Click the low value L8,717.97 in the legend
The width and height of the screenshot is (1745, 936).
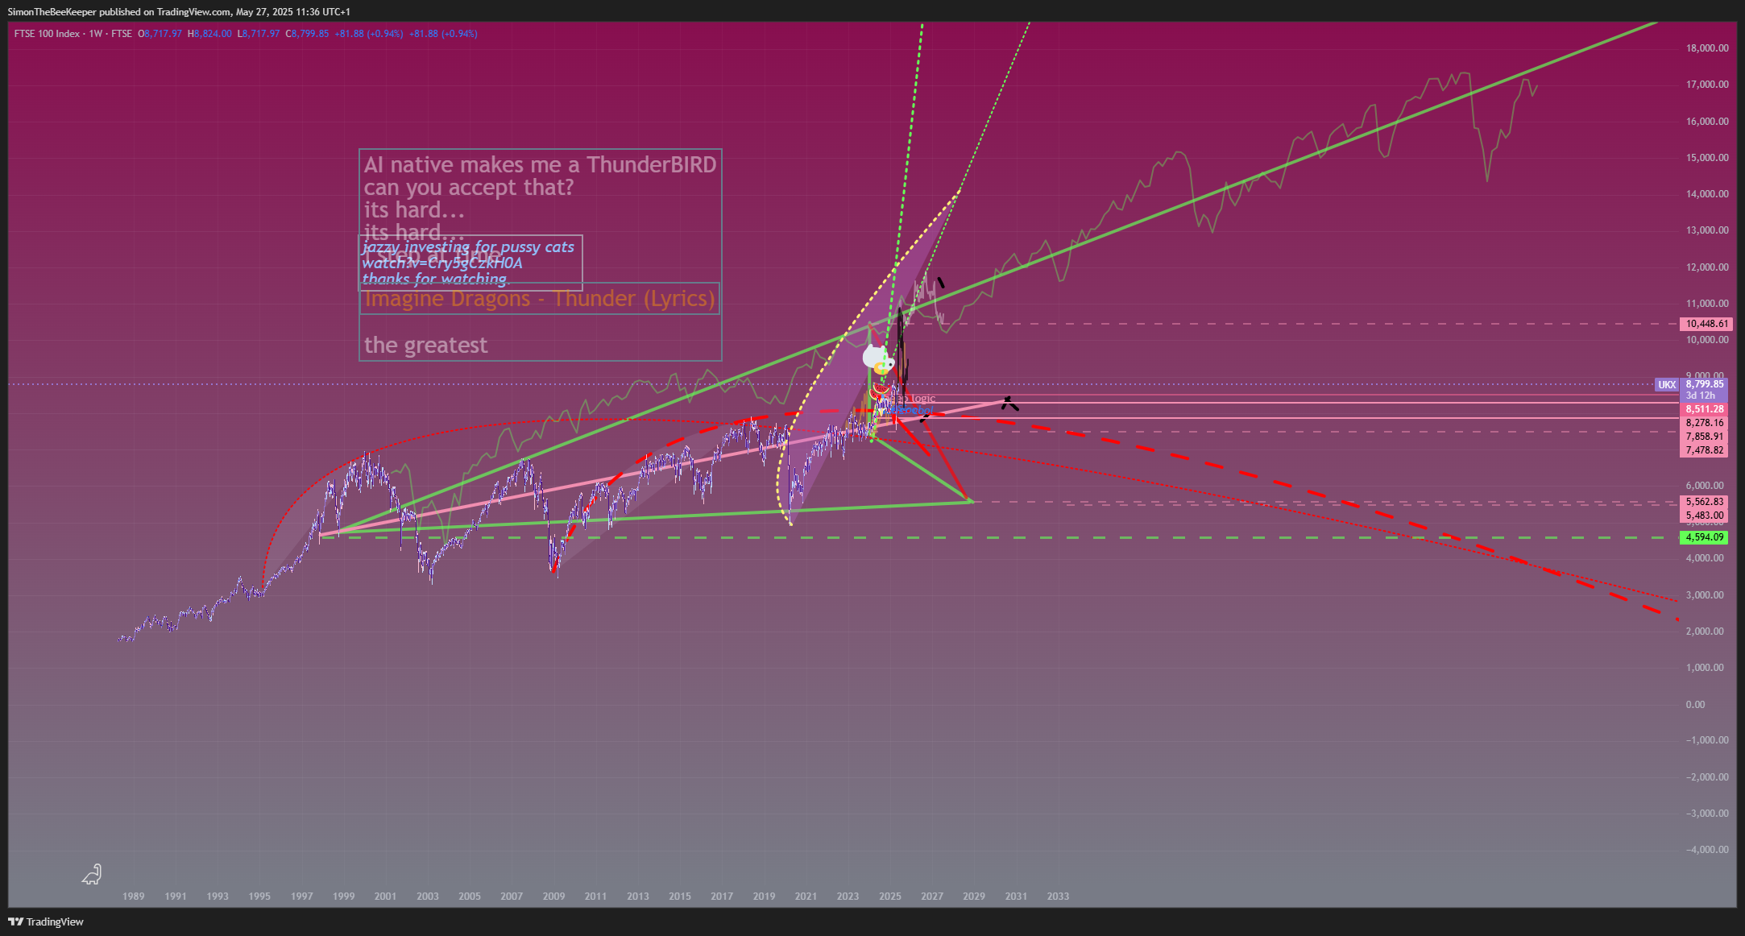pos(259,34)
